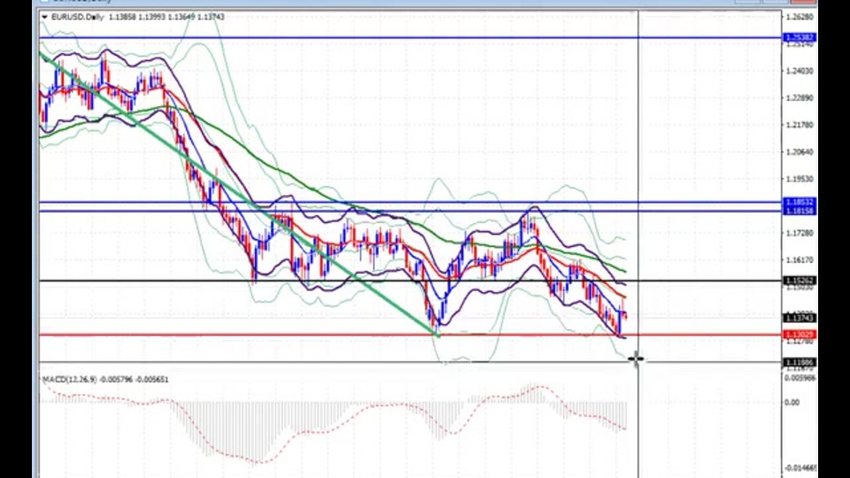This screenshot has height=478, width=850.
Task: Select the black 1.11886 price label
Action: [800, 362]
